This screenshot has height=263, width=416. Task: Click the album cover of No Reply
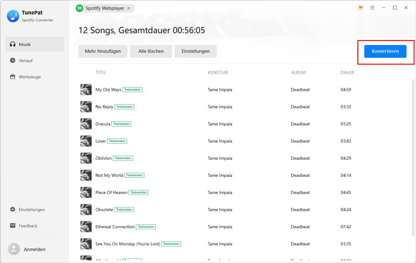tap(86, 107)
